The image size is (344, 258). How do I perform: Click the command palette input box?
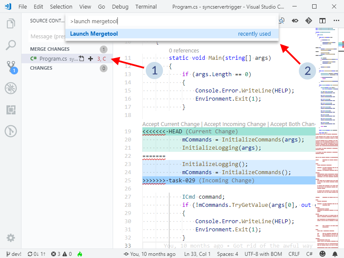172,21
